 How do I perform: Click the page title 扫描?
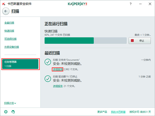[15, 11]
